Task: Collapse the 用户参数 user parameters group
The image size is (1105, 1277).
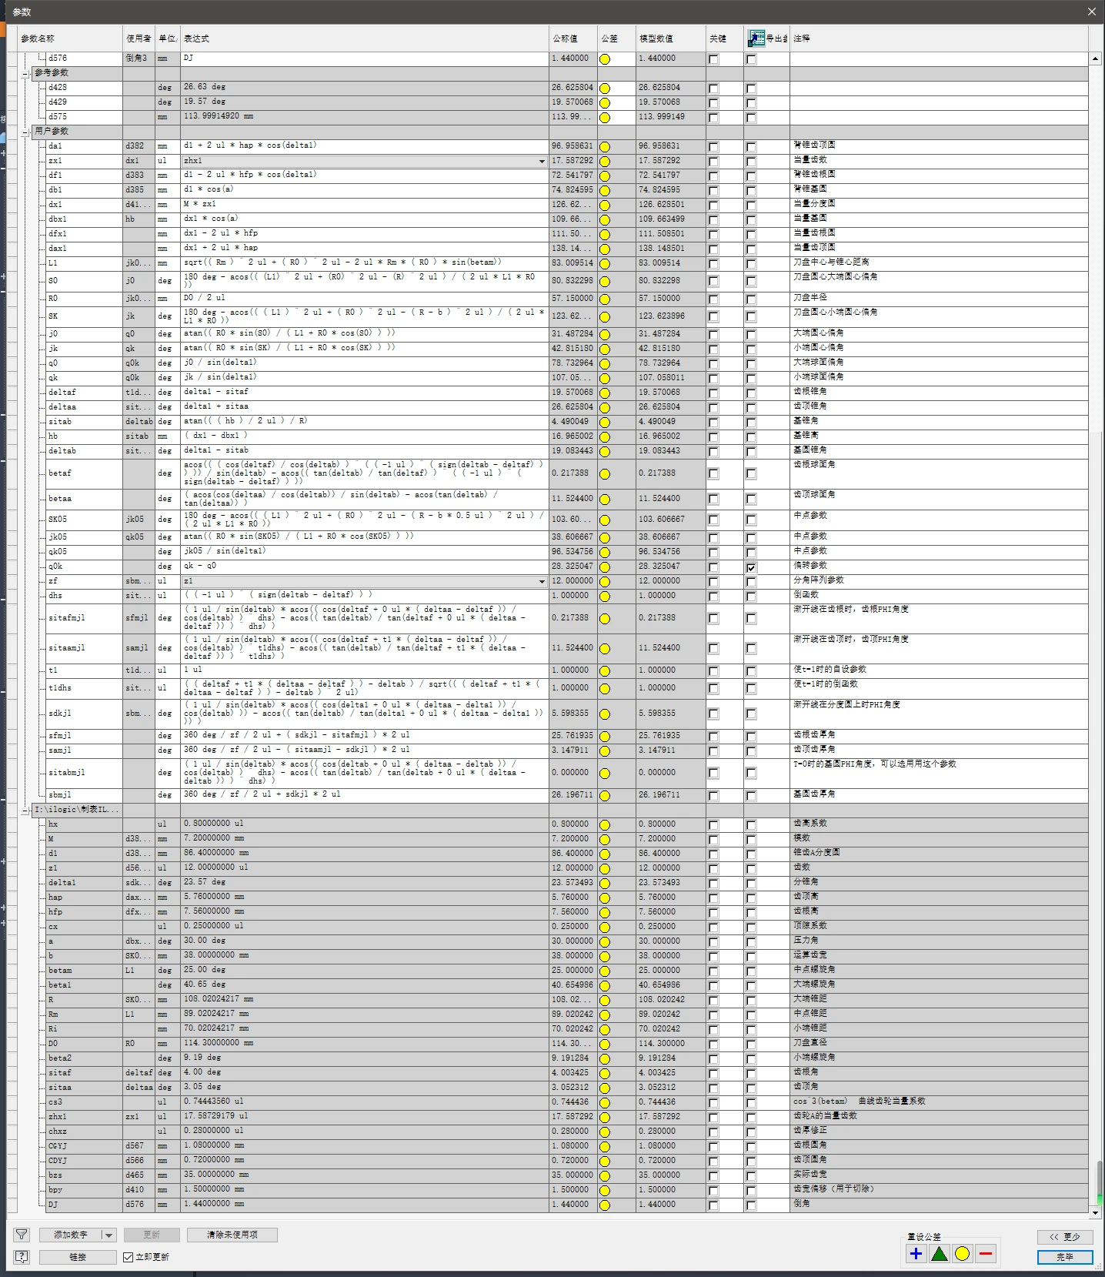Action: pos(25,132)
